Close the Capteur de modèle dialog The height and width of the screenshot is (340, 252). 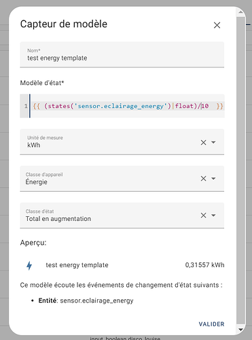pyautogui.click(x=217, y=25)
